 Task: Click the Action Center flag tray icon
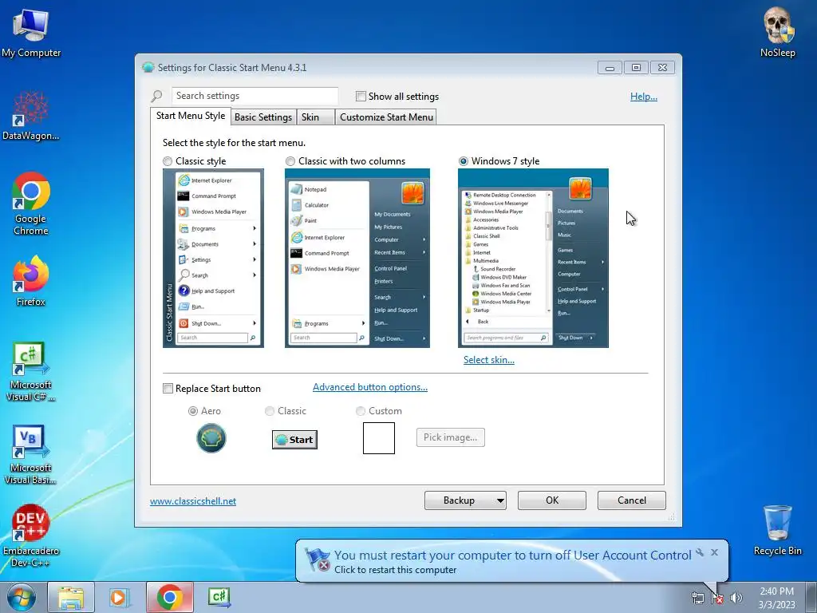717,598
